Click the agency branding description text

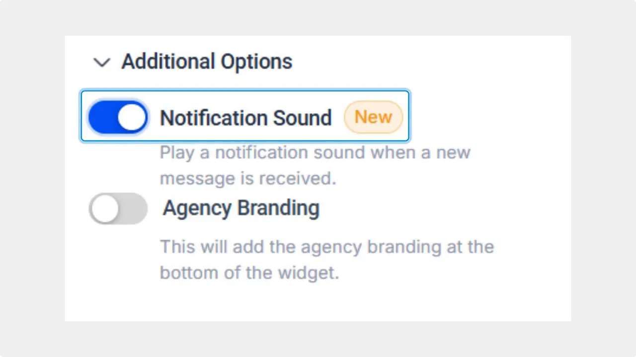click(326, 259)
